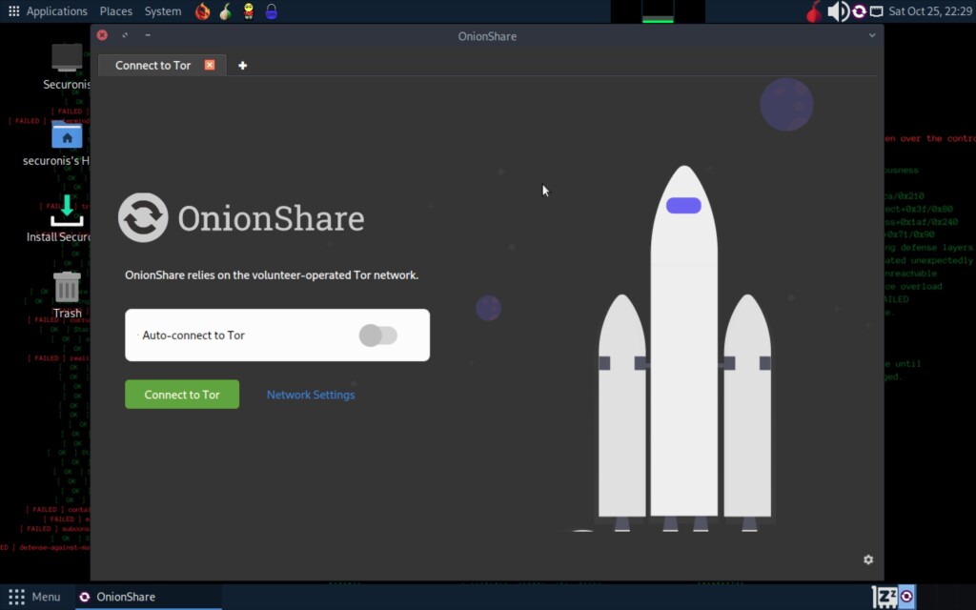Viewport: 976px width, 610px height.
Task: Click the date and time clock
Action: 929,11
